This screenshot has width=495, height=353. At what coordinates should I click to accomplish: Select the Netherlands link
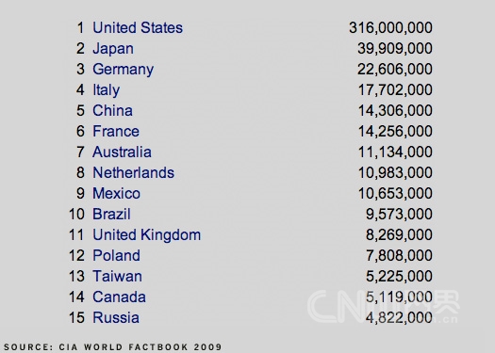[133, 172]
